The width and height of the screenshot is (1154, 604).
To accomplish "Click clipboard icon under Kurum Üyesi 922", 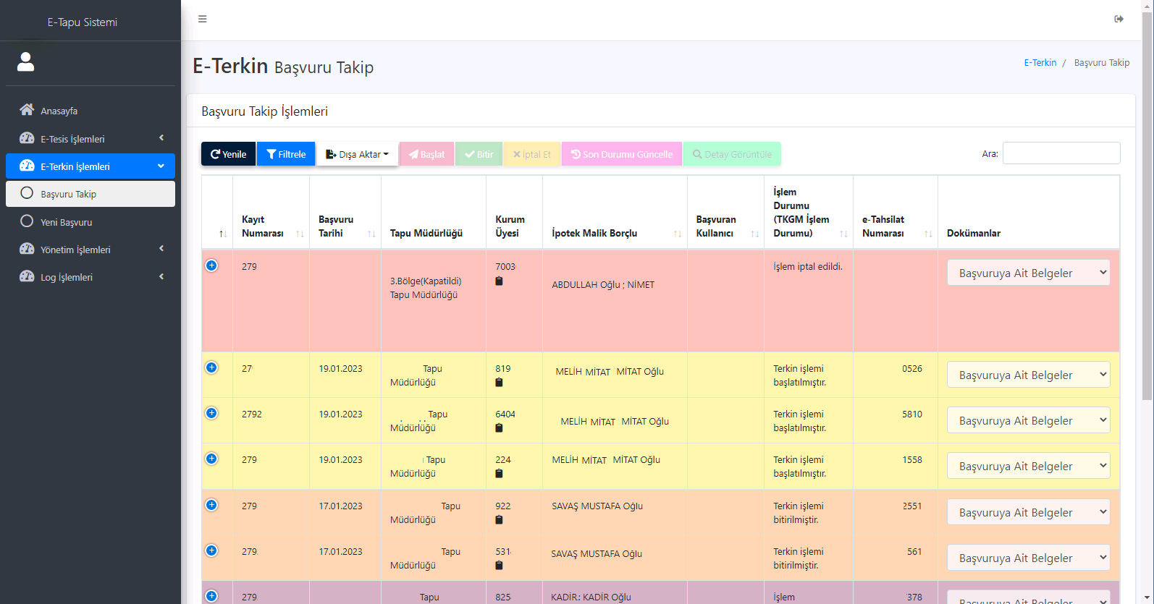I will coord(499,520).
